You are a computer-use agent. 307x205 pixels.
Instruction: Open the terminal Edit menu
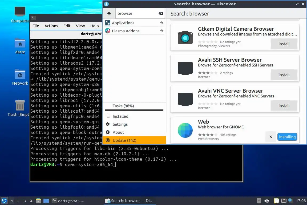click(x=67, y=26)
